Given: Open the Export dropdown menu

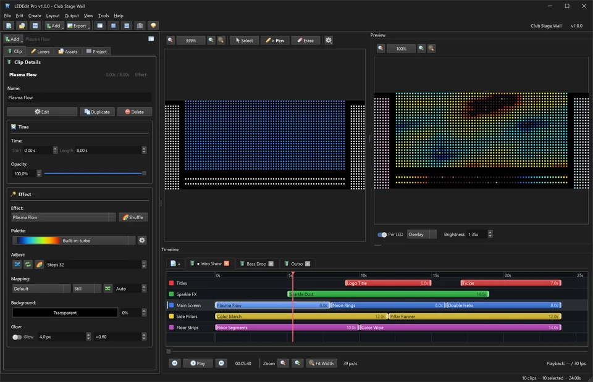Looking at the screenshot, I should coord(78,26).
